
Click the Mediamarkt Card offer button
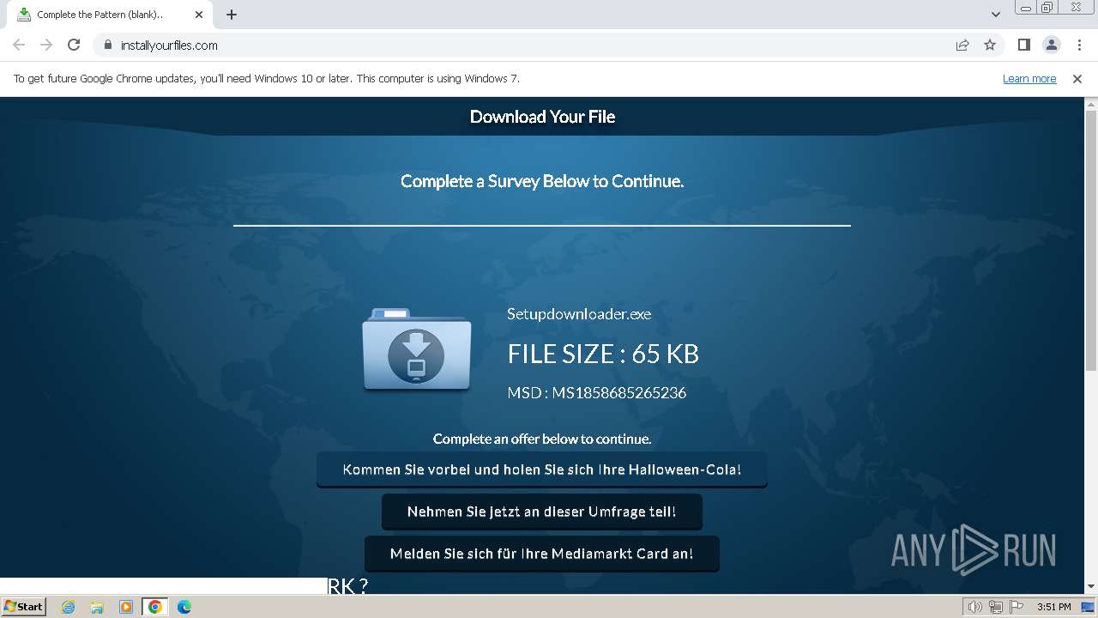(542, 554)
